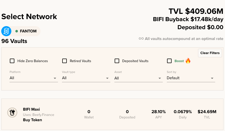This screenshot has height=131, width=225.
Task: Click the 28.10% APY value
Action: 158,112
